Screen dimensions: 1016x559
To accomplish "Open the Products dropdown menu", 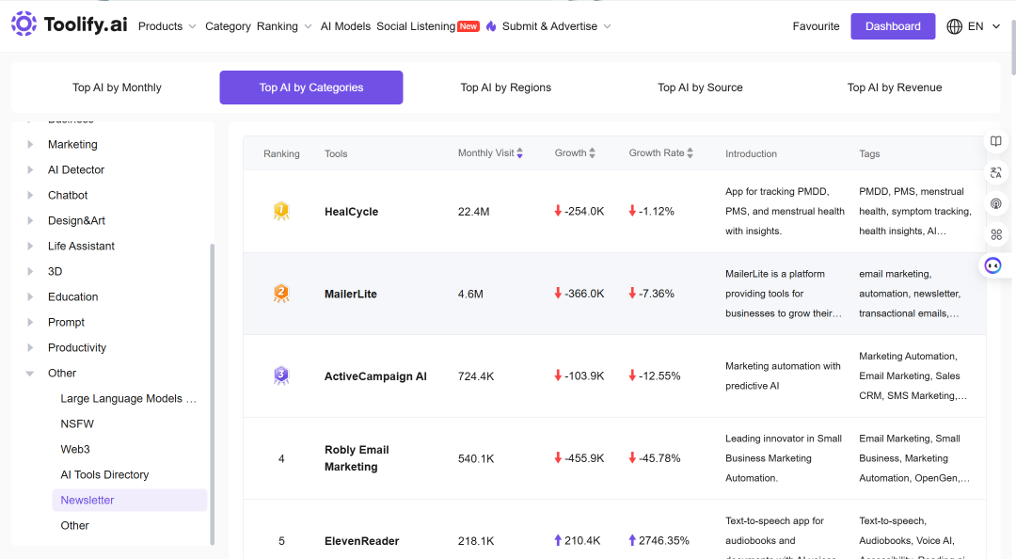I will 167,26.
